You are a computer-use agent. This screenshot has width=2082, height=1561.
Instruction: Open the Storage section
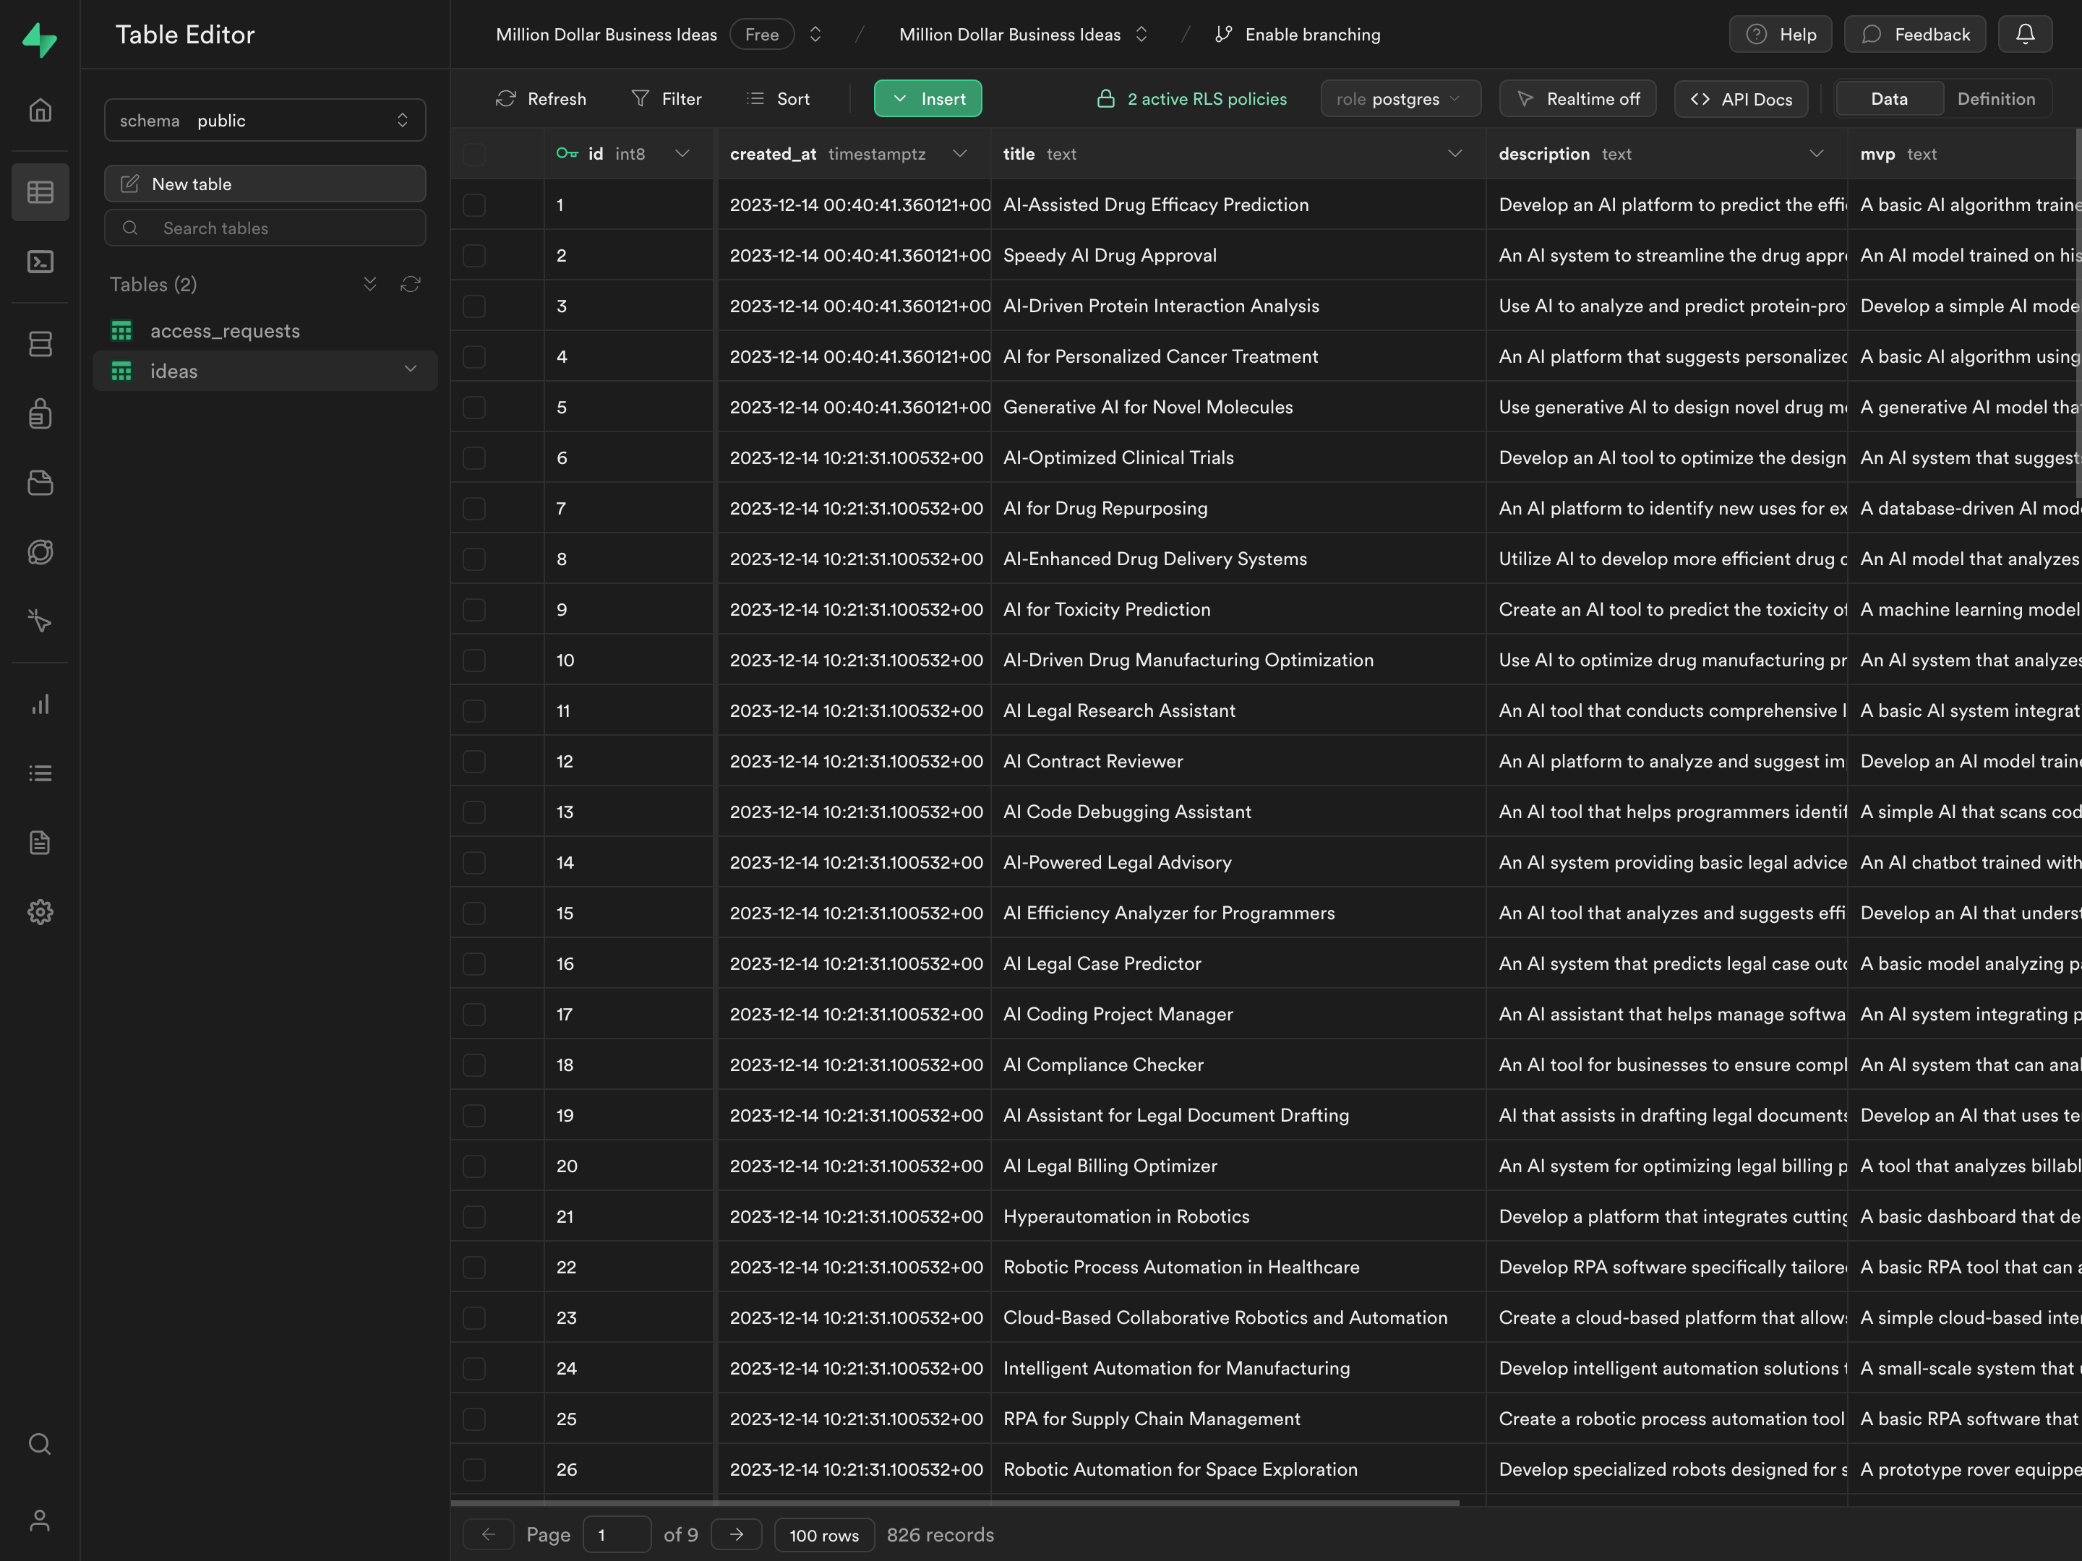click(40, 483)
